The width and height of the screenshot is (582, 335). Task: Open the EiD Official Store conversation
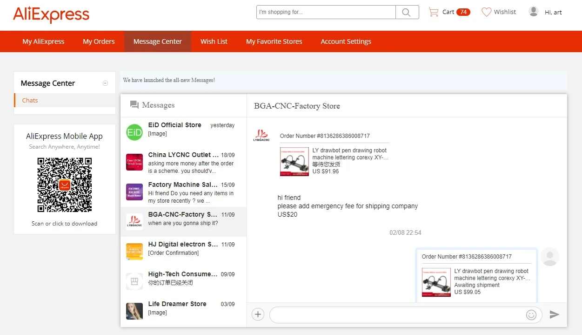184,132
